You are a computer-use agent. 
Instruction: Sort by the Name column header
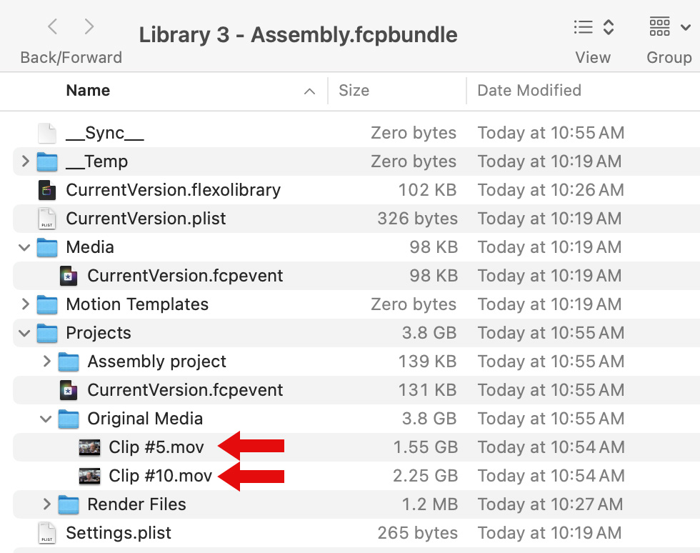tap(88, 91)
